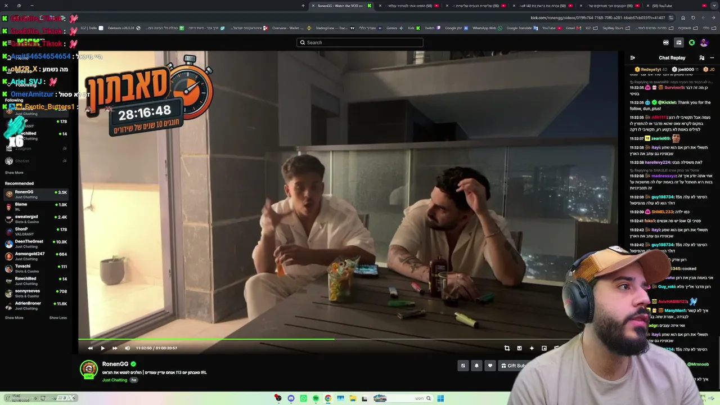
Task: Open Asmongold247 channel in Recommended
Action: (x=36, y=256)
